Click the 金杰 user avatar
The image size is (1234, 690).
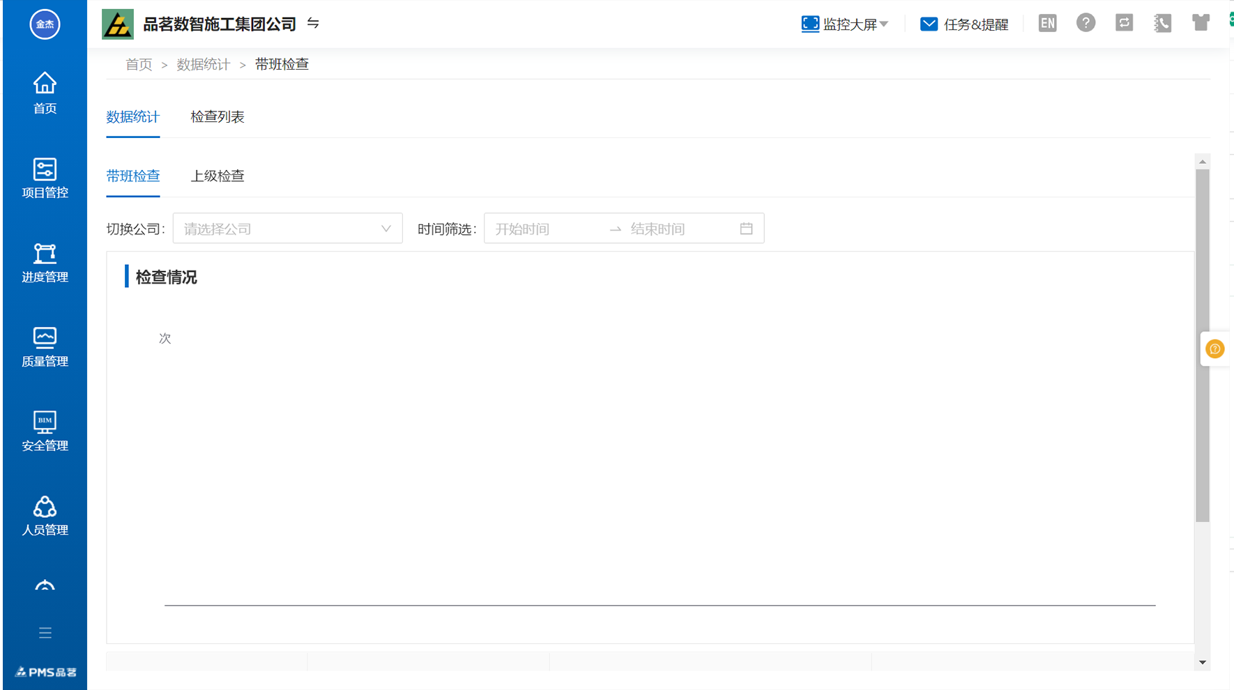[x=45, y=24]
